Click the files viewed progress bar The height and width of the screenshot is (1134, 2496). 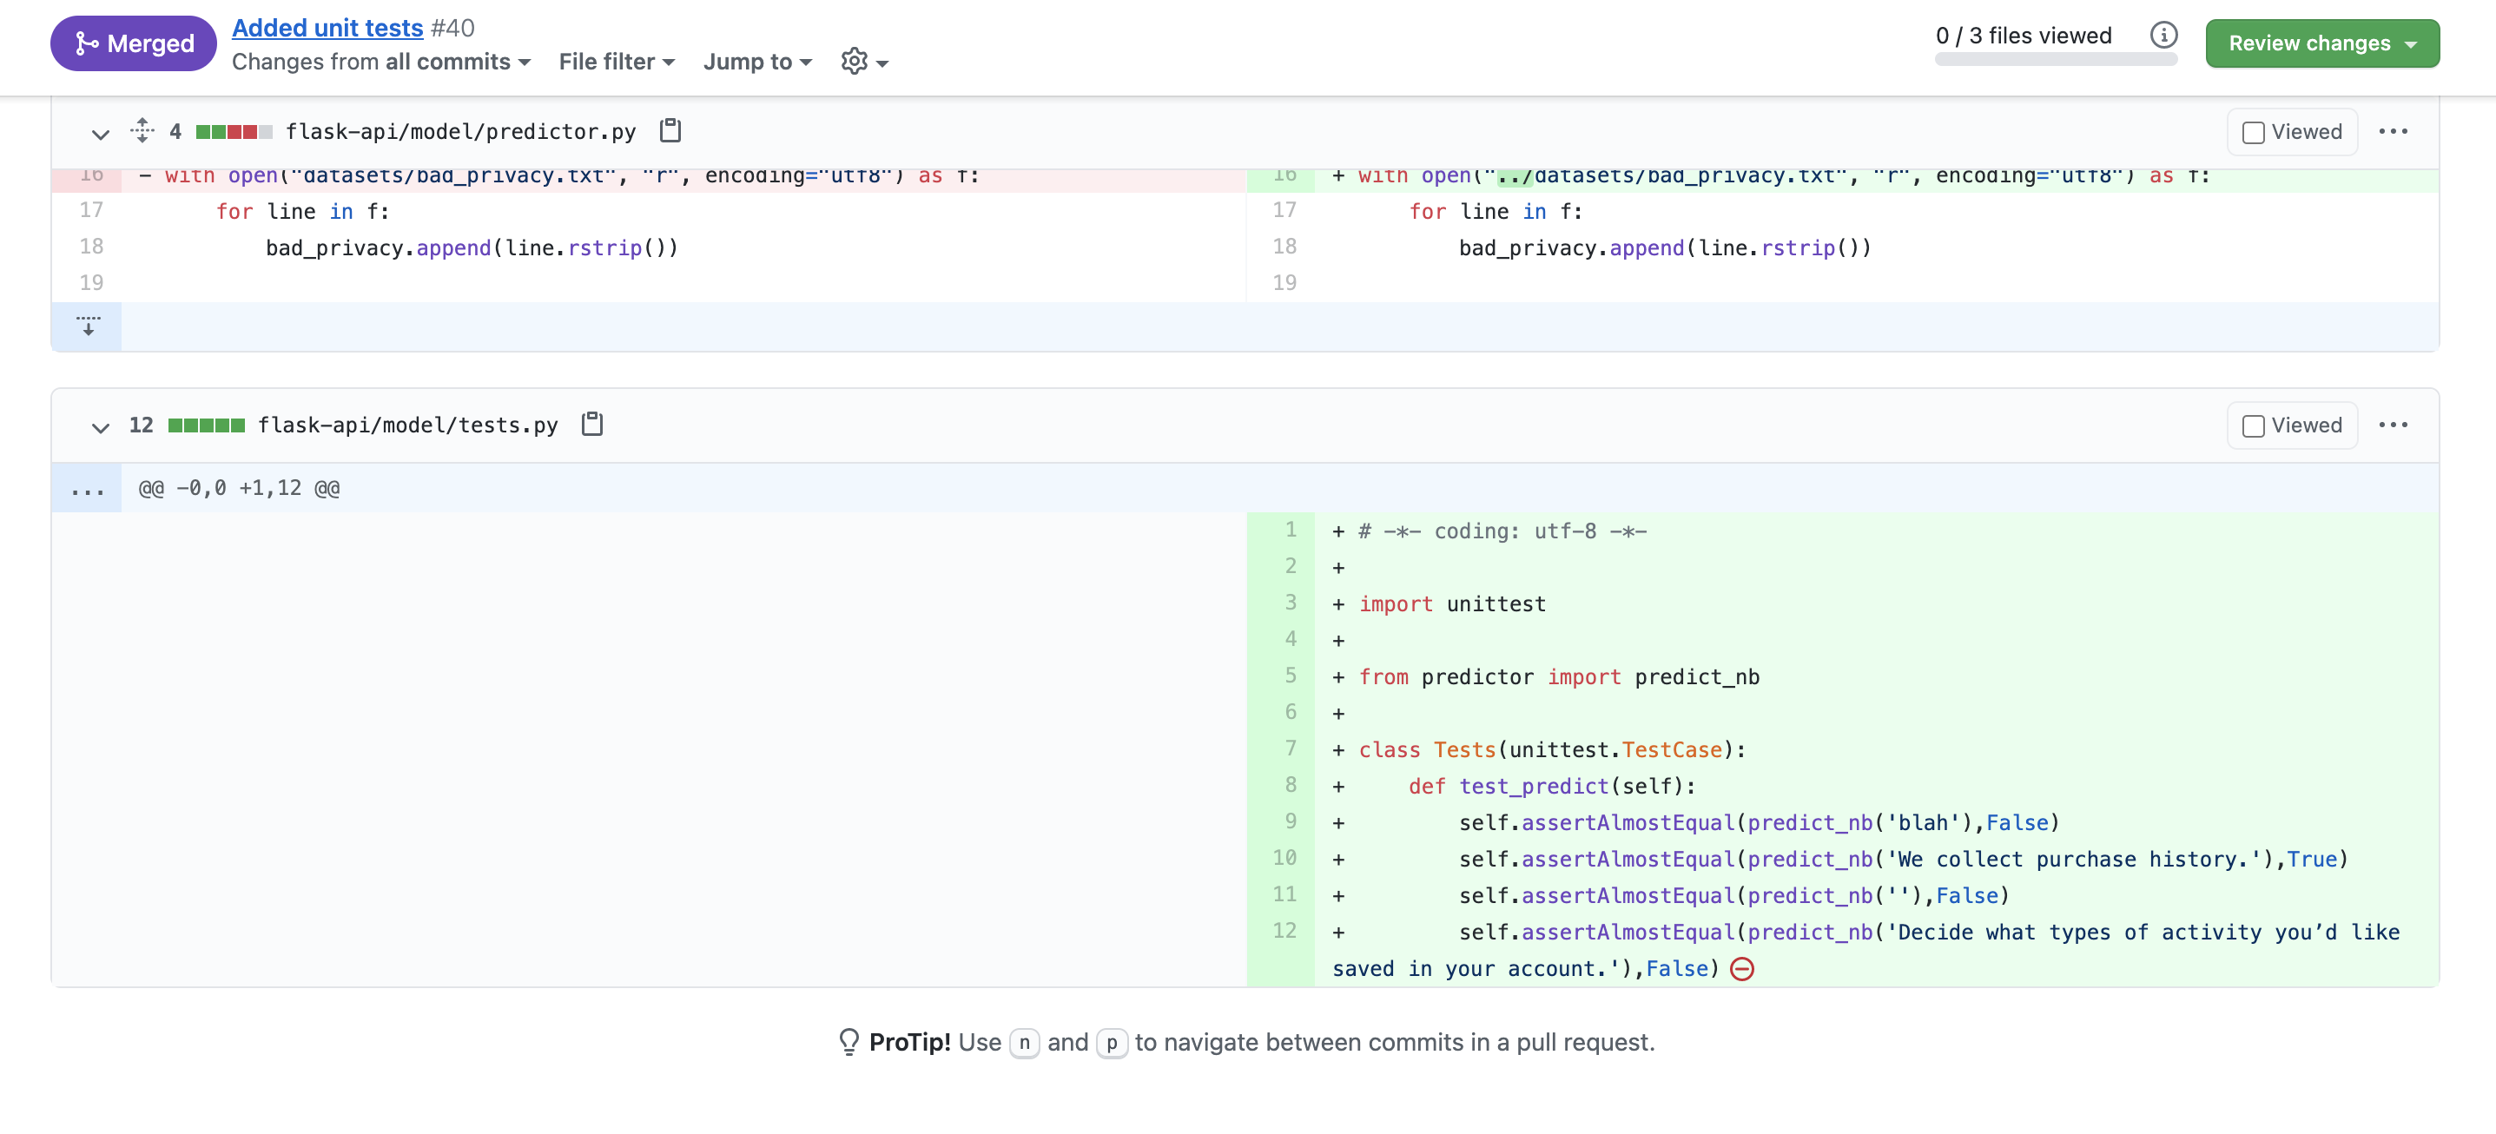click(2055, 60)
